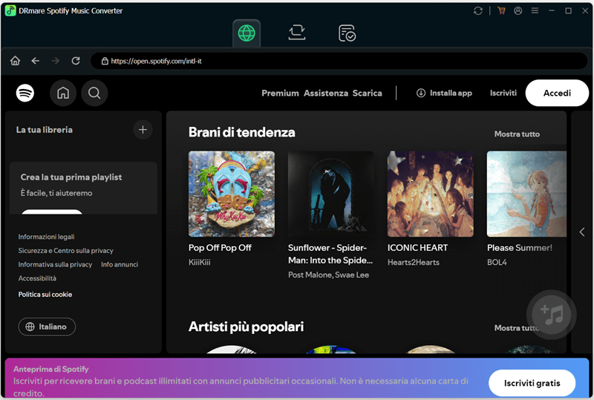Open Sicurezza e Centro sulla privacy link
Viewport: 594px width, 400px height.
coord(65,251)
